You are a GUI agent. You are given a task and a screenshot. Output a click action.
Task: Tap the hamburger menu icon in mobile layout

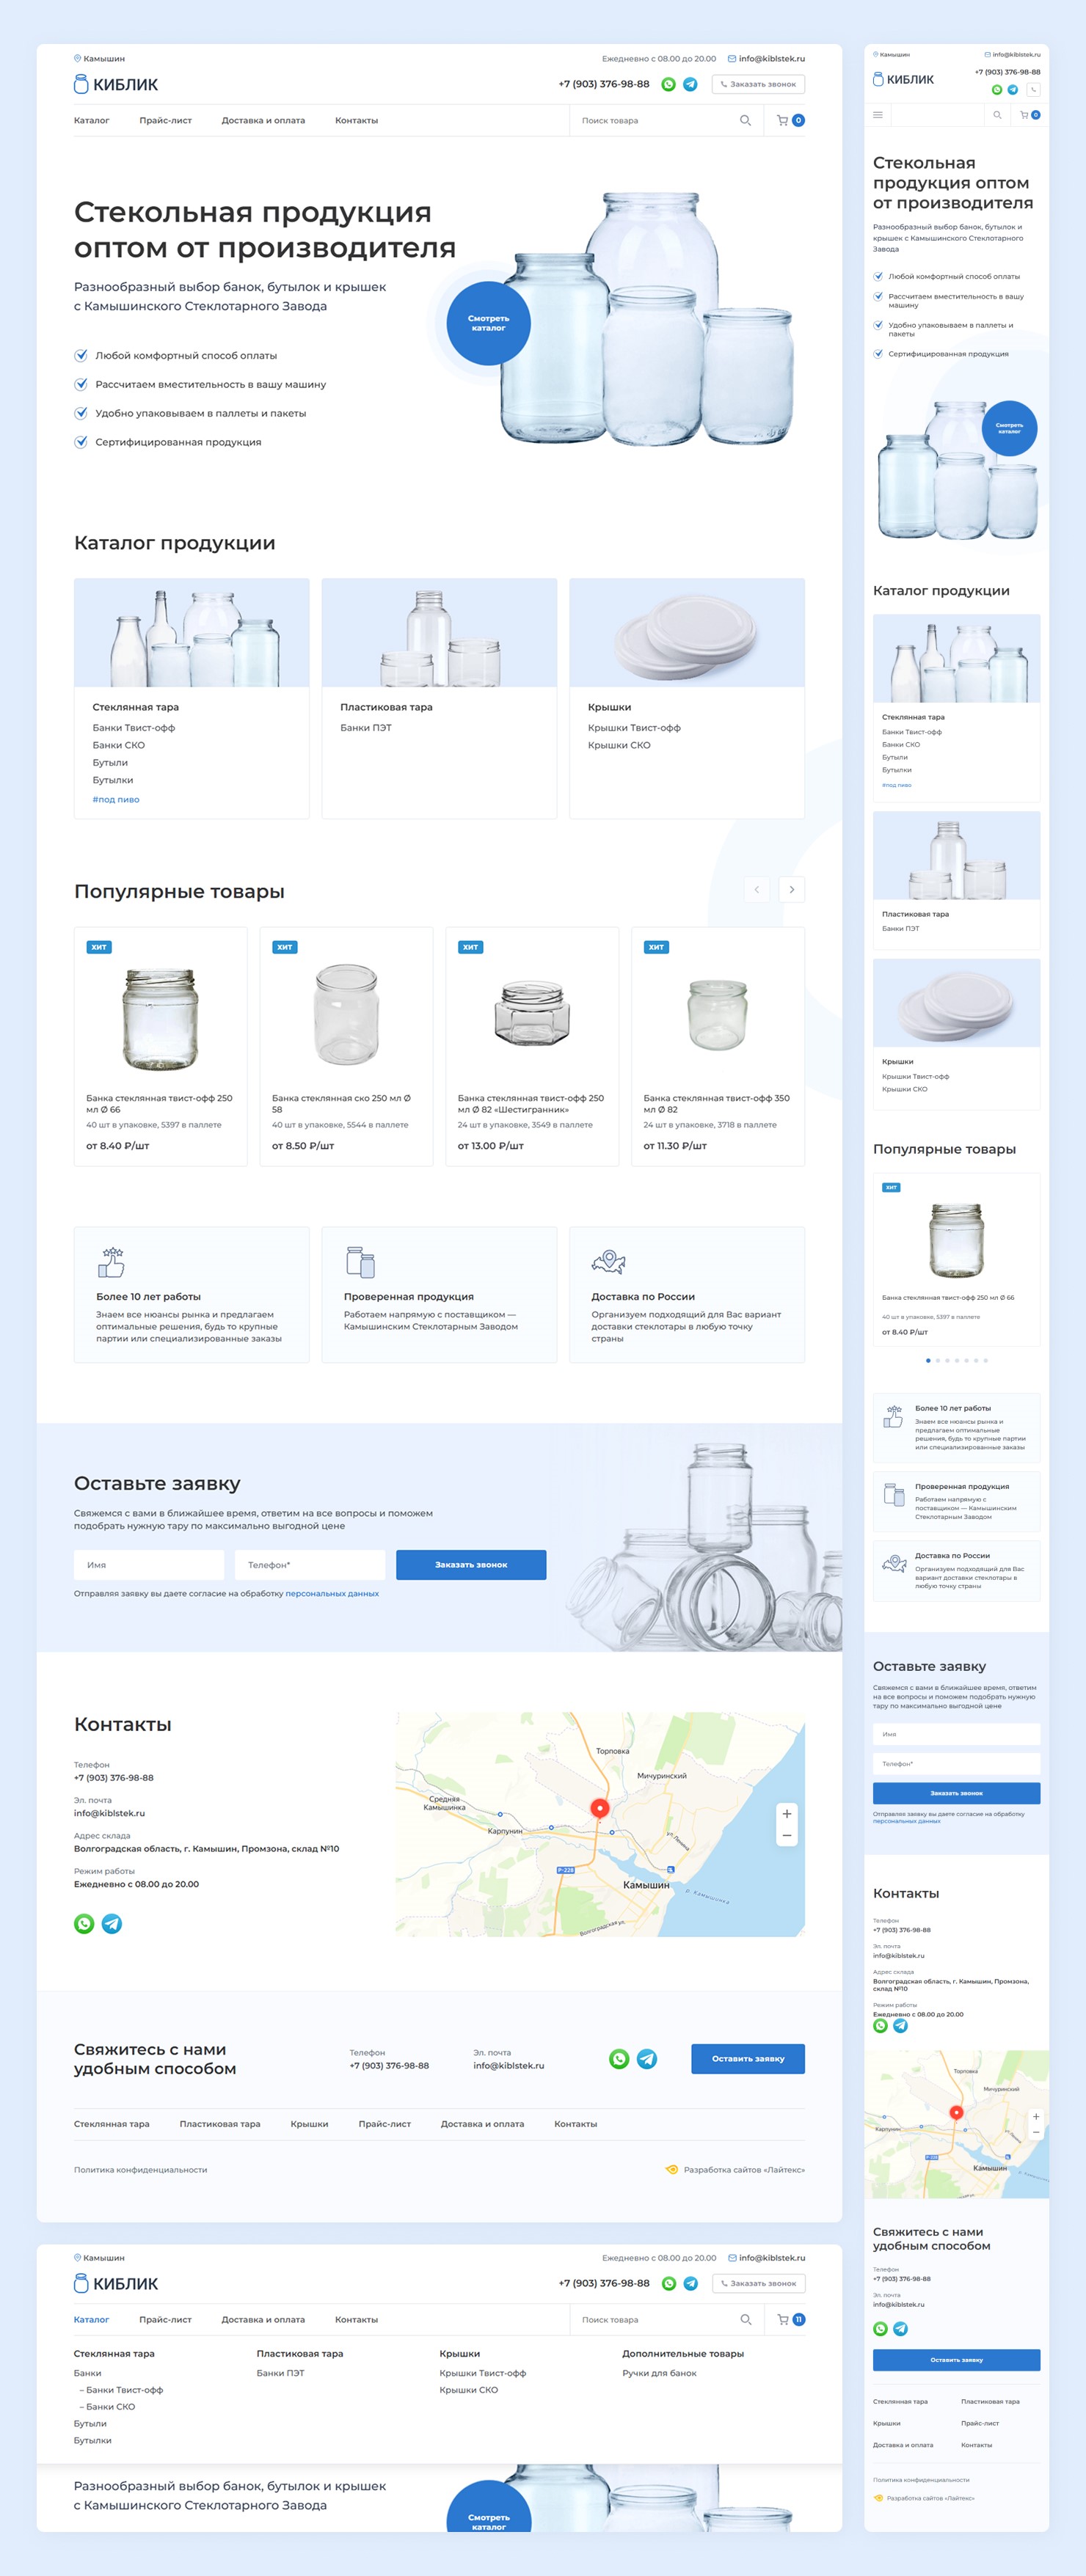click(878, 115)
